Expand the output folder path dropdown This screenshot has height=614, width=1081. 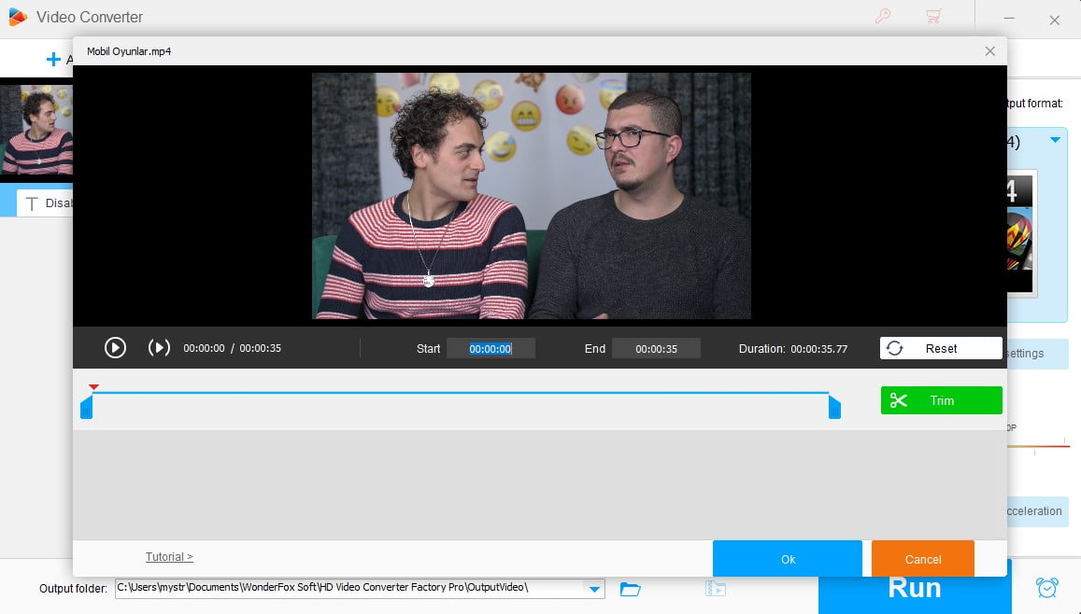pos(593,589)
